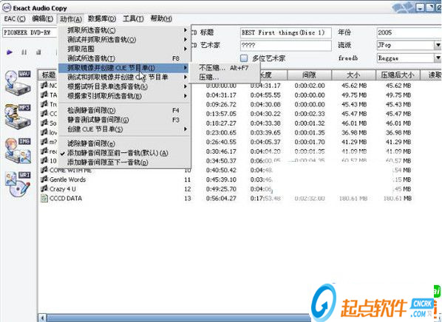Click the 45.62 MB size cell
Screen dimensions: 442x322
(x=354, y=86)
